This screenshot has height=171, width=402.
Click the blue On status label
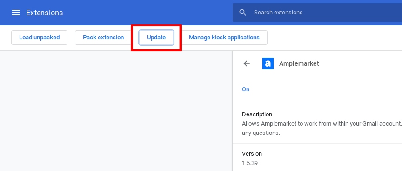point(246,89)
